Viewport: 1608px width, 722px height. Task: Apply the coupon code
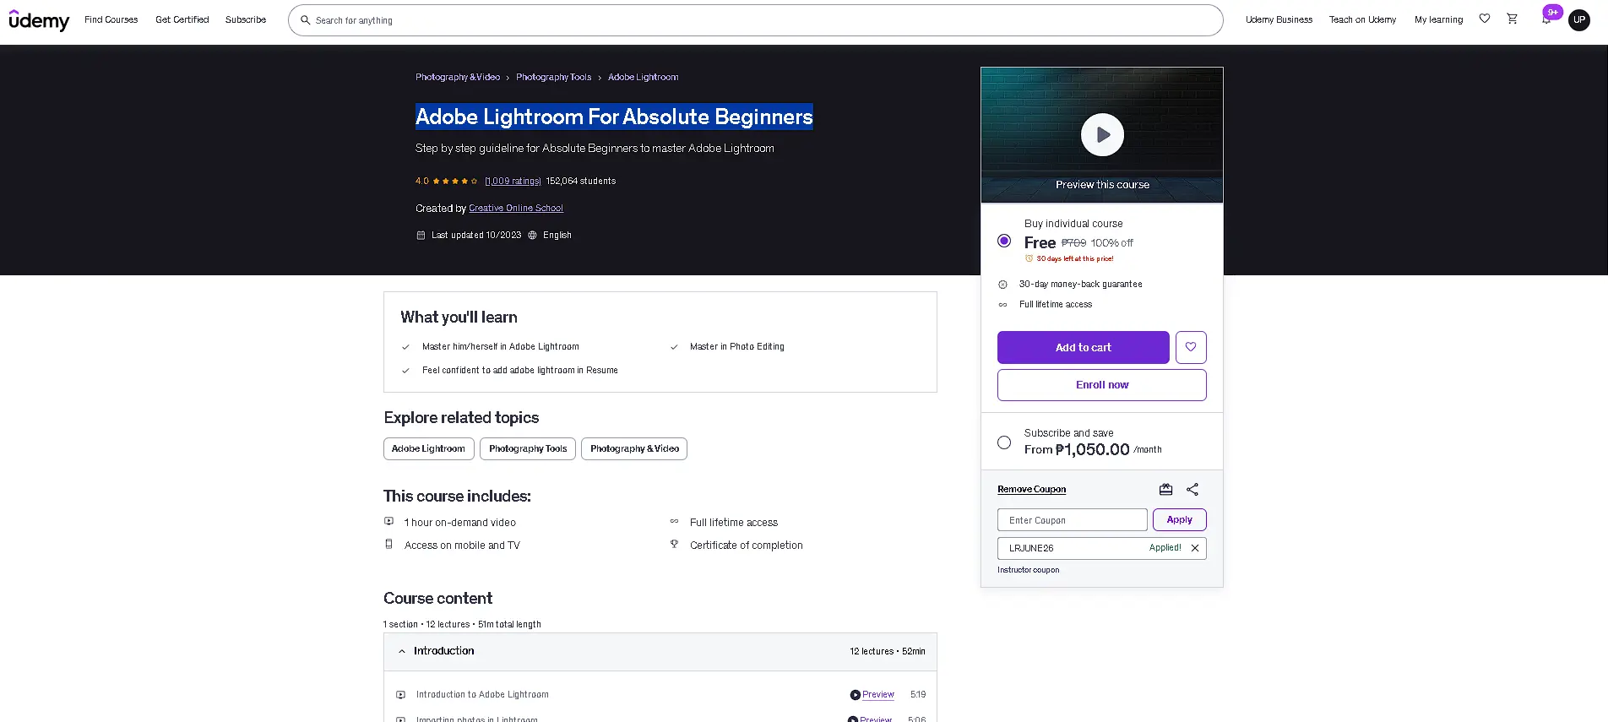(x=1179, y=519)
